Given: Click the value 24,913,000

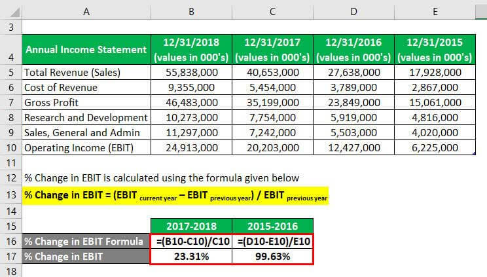Looking at the screenshot, I should click(191, 148).
